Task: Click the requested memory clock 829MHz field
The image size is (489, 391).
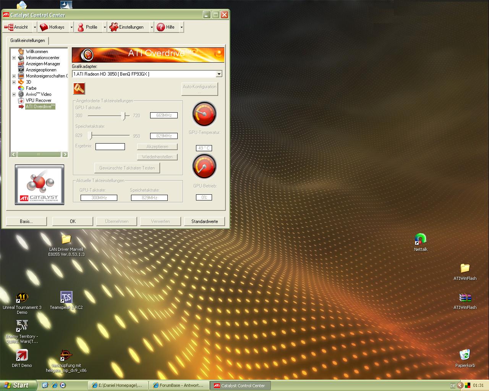Action: coord(164,136)
